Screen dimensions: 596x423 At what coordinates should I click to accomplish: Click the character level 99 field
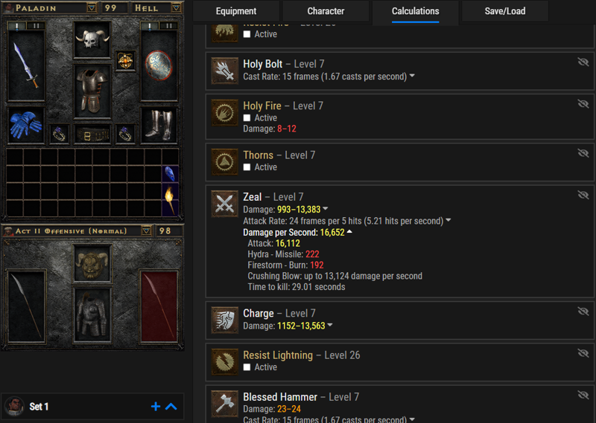coord(110,8)
